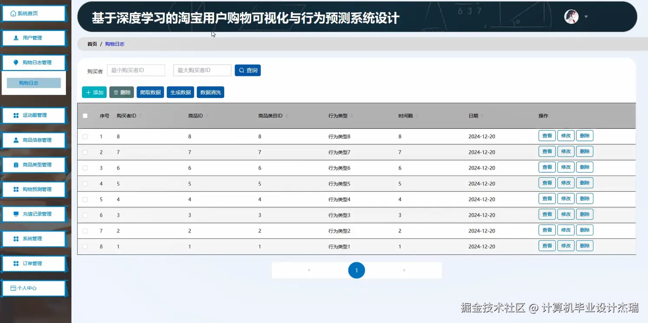The height and width of the screenshot is (323, 648).
Task: Select page 1 in the pagination
Action: [356, 270]
